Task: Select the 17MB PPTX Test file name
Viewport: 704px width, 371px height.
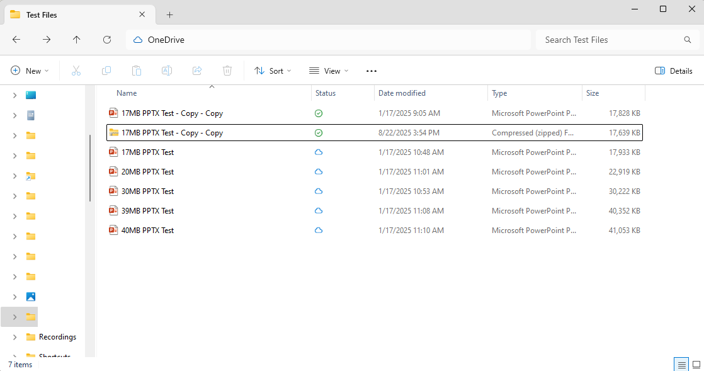Action: (147, 152)
